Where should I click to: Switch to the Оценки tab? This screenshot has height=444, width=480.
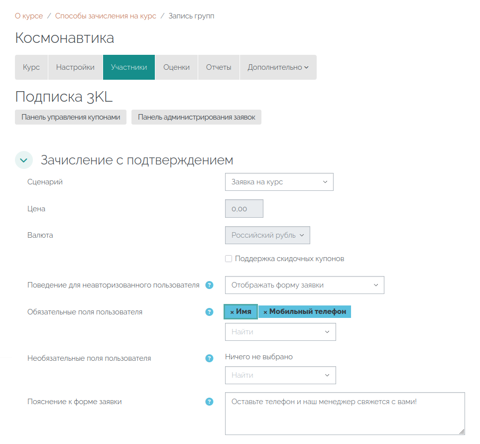[x=176, y=67]
